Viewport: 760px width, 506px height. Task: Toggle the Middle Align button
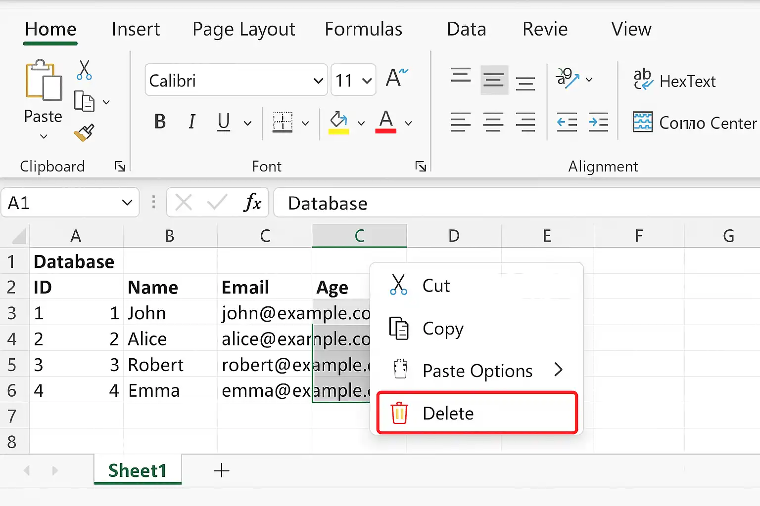click(x=494, y=80)
